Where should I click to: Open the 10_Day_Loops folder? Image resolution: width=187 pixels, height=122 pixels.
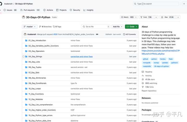35,89
